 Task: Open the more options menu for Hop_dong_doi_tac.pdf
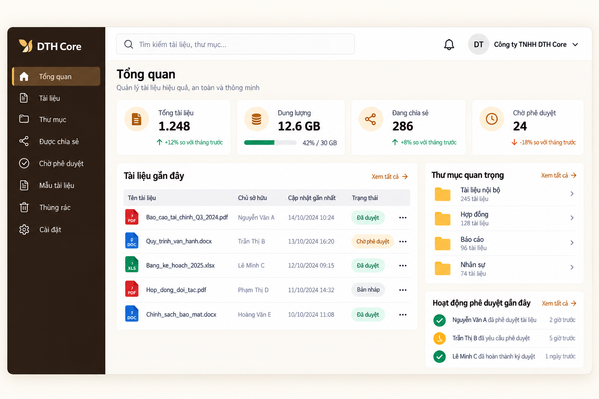point(403,290)
